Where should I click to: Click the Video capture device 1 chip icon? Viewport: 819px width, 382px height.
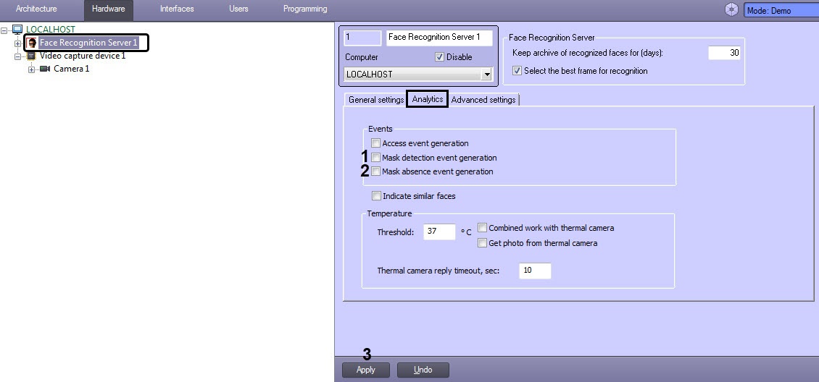(x=32, y=56)
